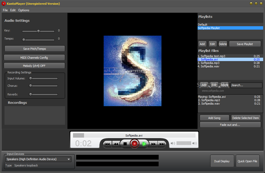Click the Quick Open File button

248,161
